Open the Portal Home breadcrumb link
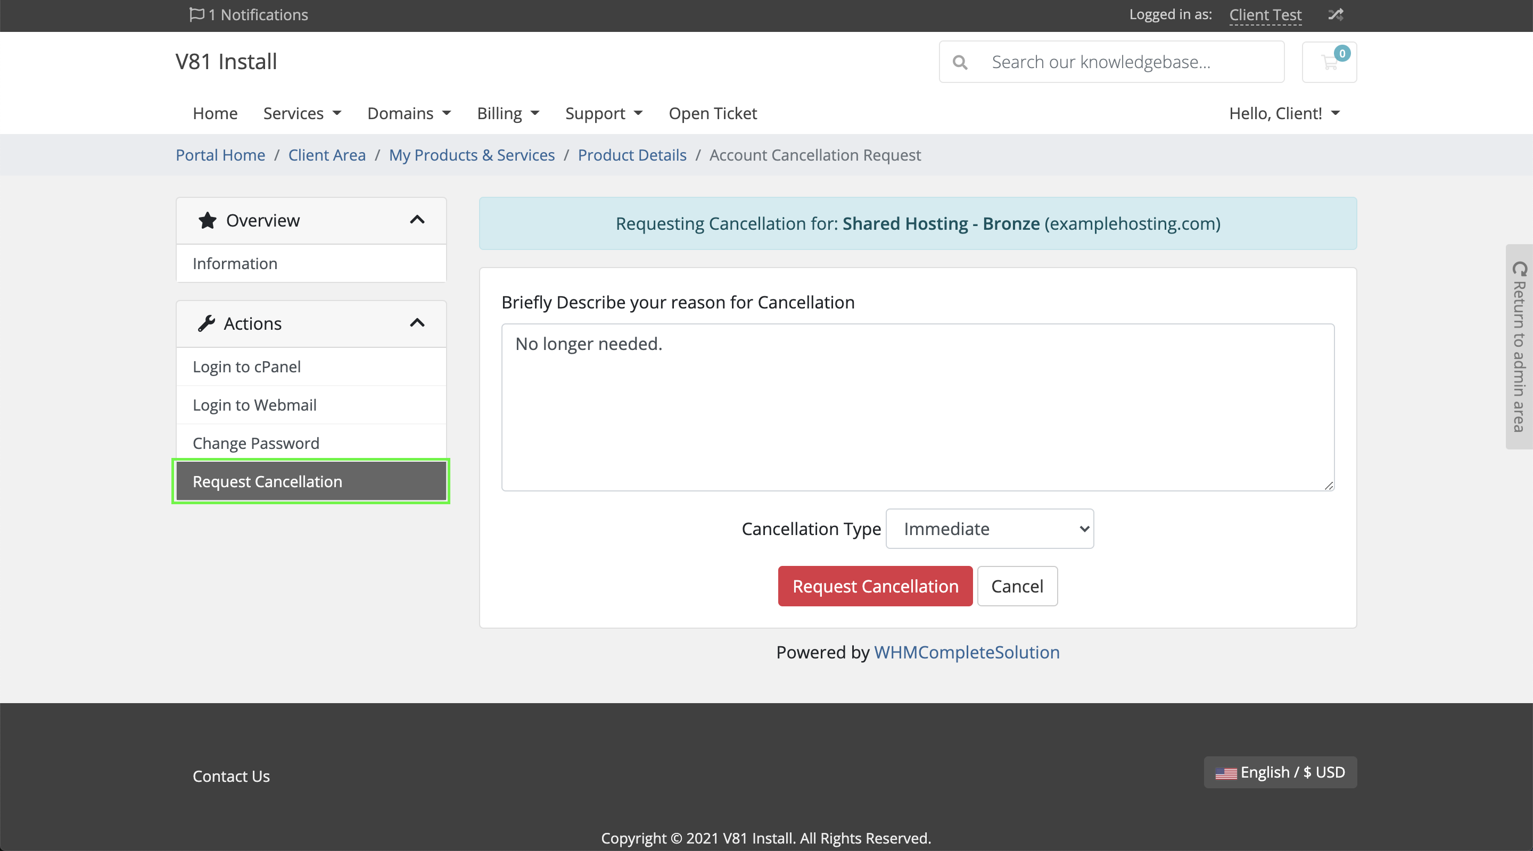 220,155
